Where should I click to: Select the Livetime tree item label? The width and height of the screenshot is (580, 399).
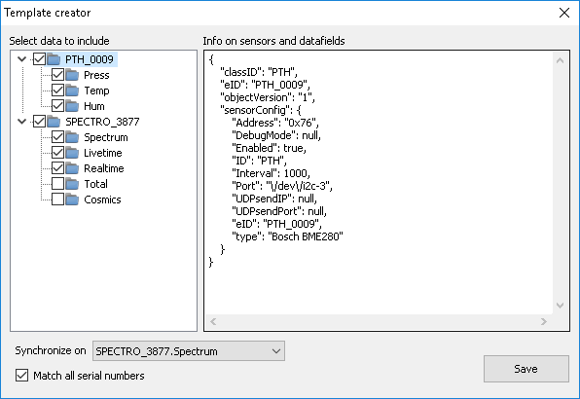pos(103,153)
